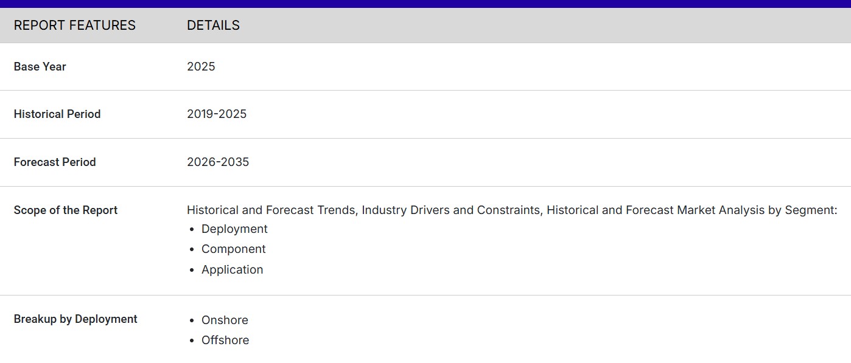This screenshot has width=851, height=363.
Task: Select the Component bullet item
Action: [233, 249]
